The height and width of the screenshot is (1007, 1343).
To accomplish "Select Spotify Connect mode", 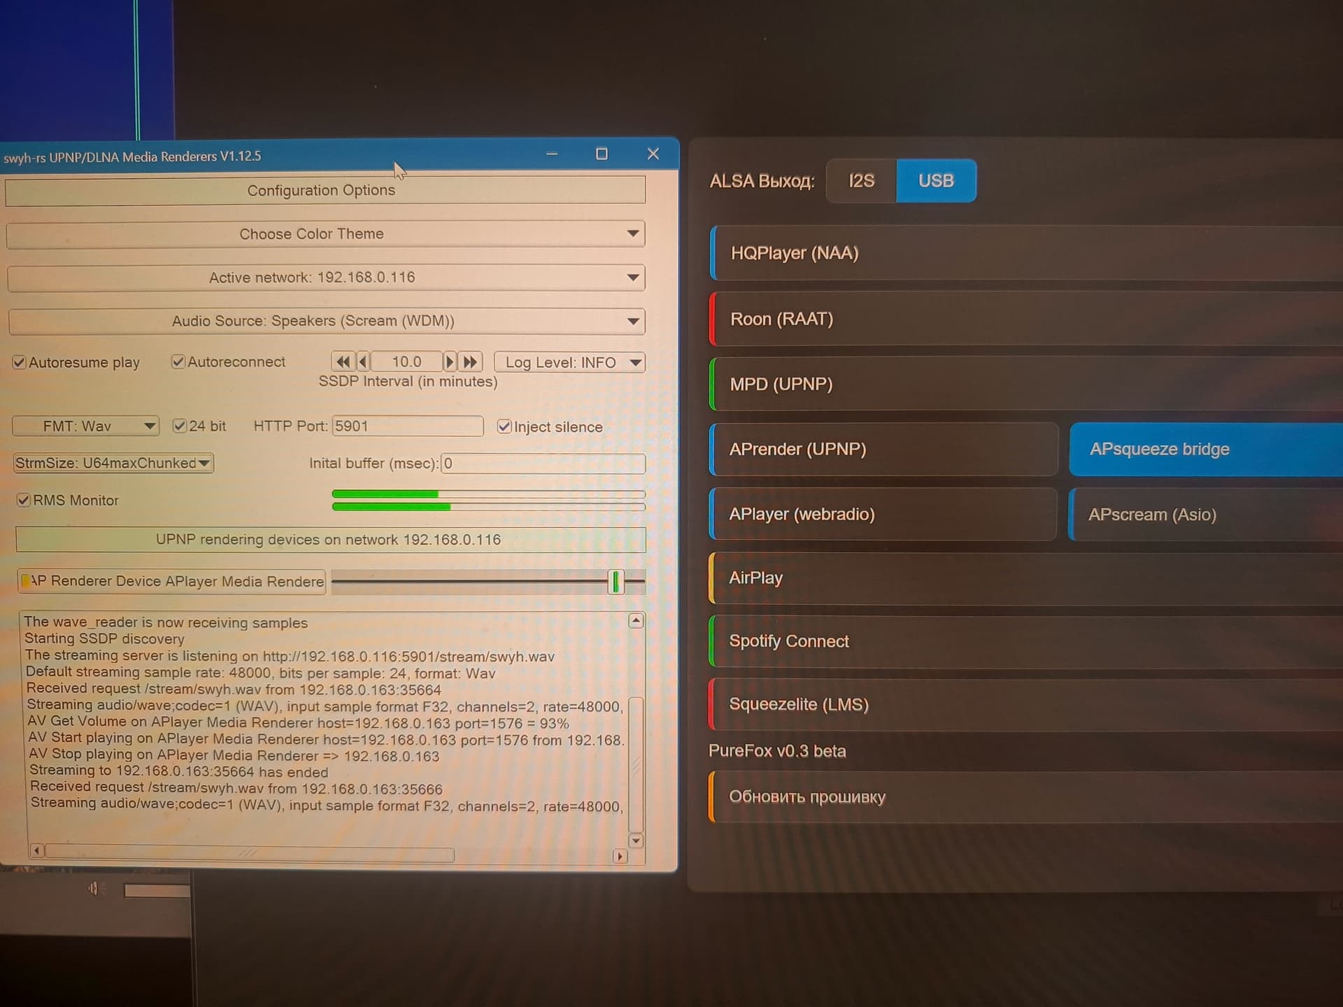I will coord(1026,641).
